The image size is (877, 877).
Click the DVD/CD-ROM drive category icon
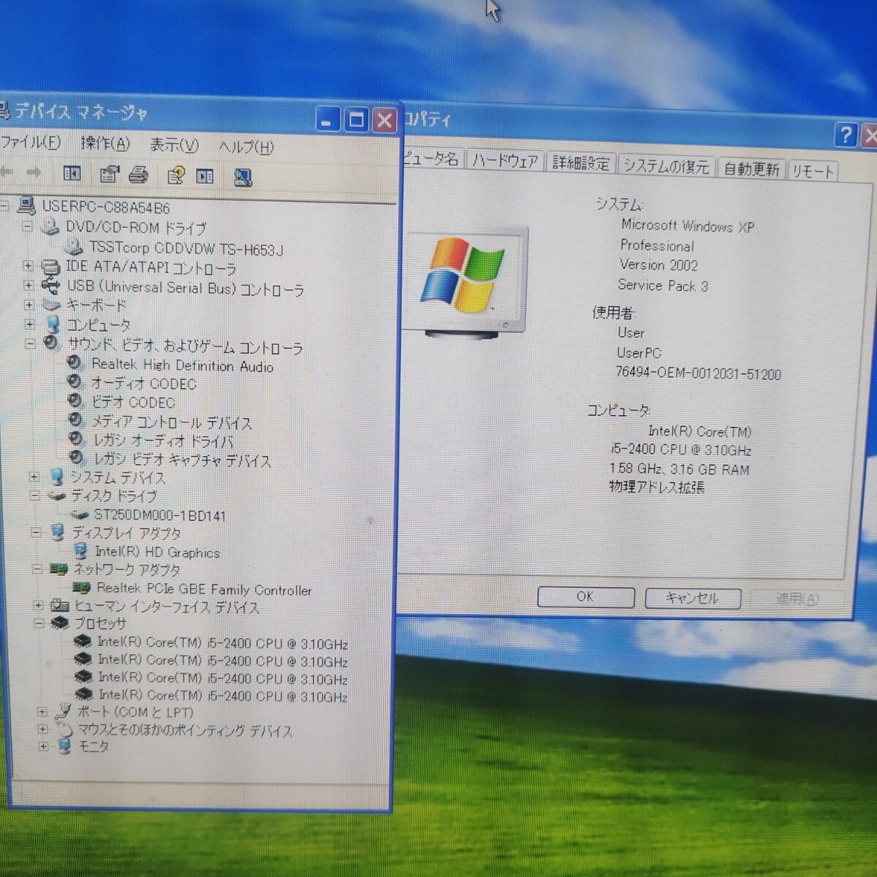click(50, 227)
